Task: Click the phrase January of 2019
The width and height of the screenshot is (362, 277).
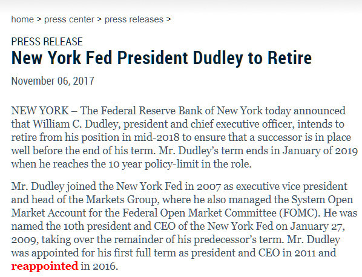Action: [320, 151]
